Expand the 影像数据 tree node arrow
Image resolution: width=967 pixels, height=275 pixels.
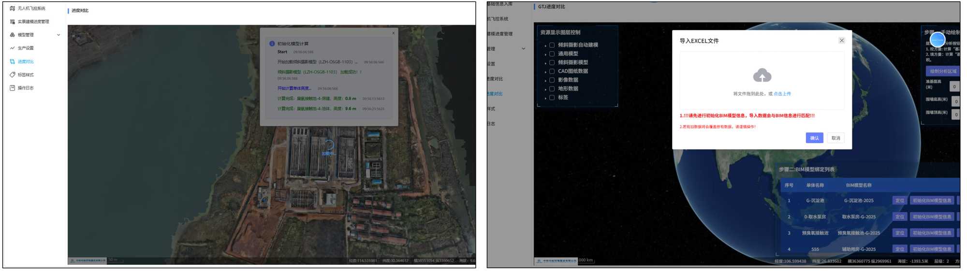click(545, 80)
